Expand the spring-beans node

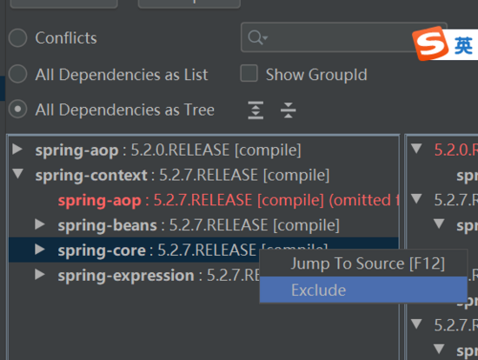point(40,224)
